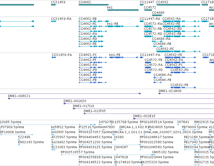The image size is (214, 166).
Task: Click transcript CG4562-RC label
Action: (165, 49)
